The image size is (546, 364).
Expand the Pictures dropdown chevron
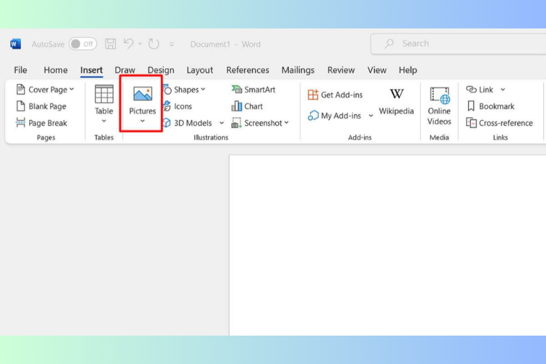(143, 121)
